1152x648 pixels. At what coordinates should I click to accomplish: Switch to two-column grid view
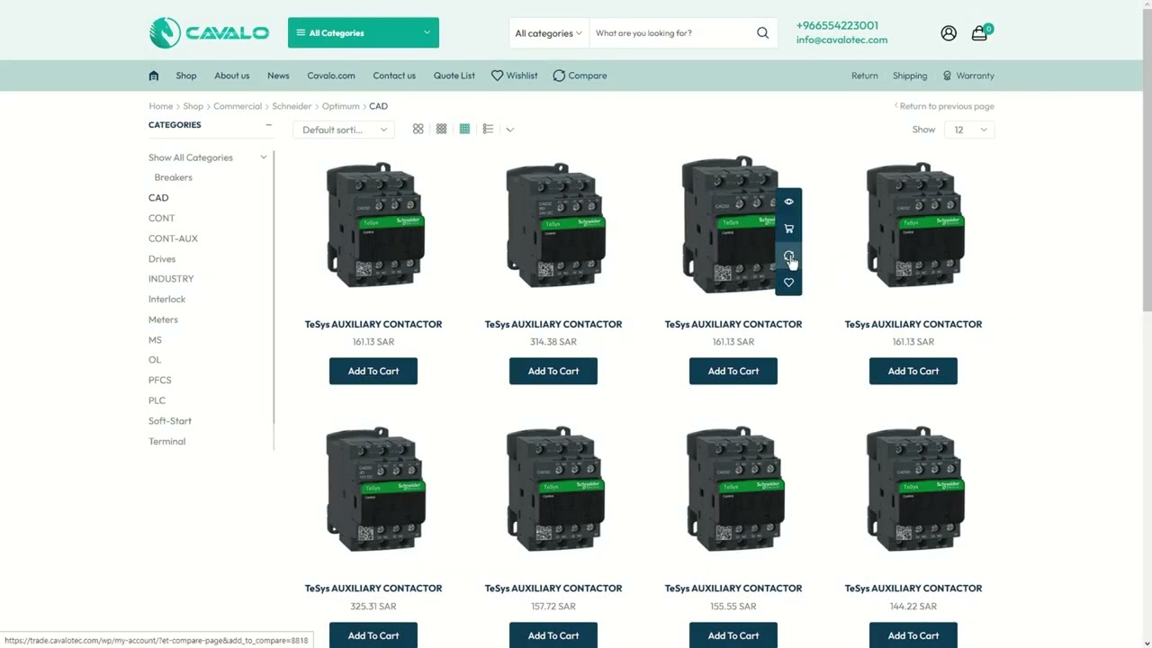point(418,130)
